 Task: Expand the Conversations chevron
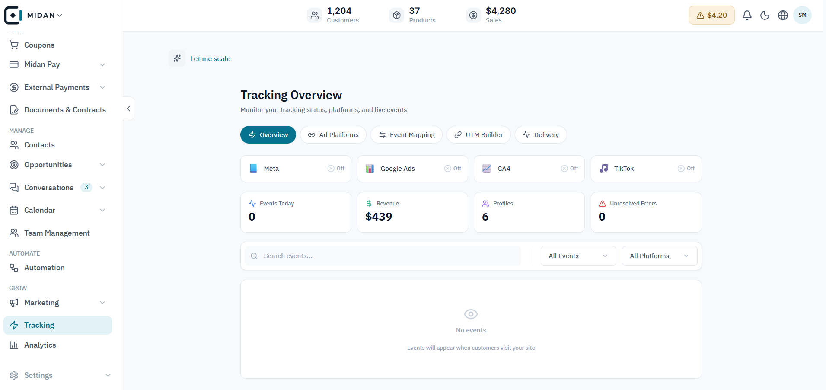click(x=102, y=188)
